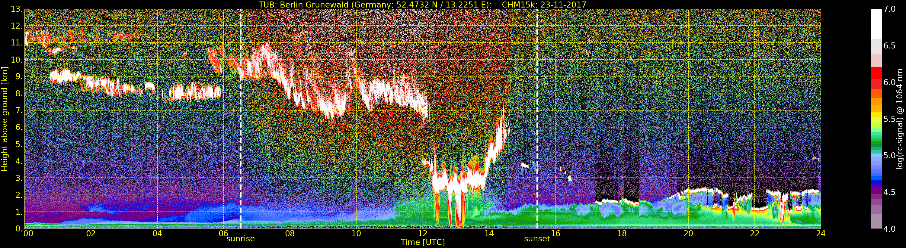906x248 pixels.
Task: Click the time-axis tick label '16'
Action: [x=555, y=233]
